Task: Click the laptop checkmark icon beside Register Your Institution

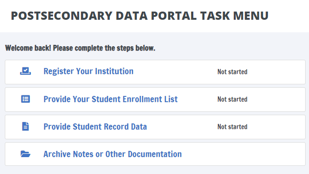Action: (26, 71)
